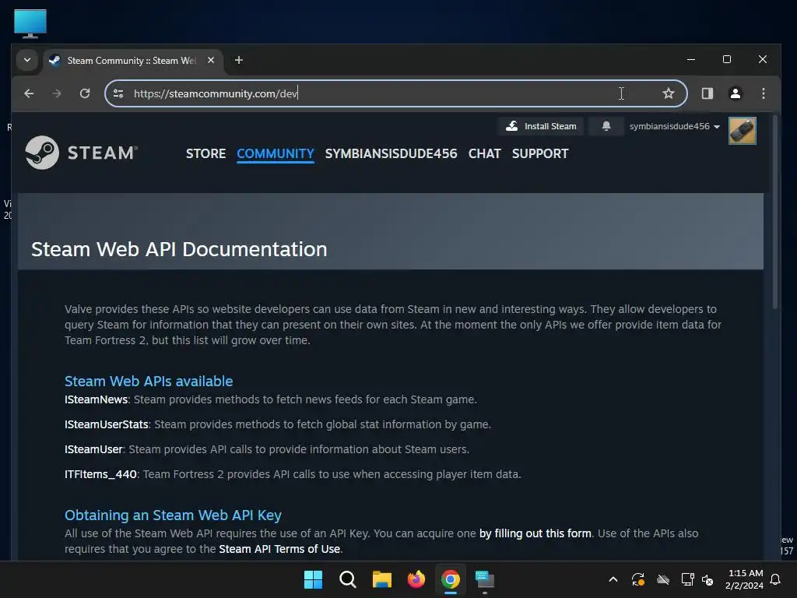Open the Chrome three-dot menu
This screenshot has width=797, height=598.
(763, 93)
